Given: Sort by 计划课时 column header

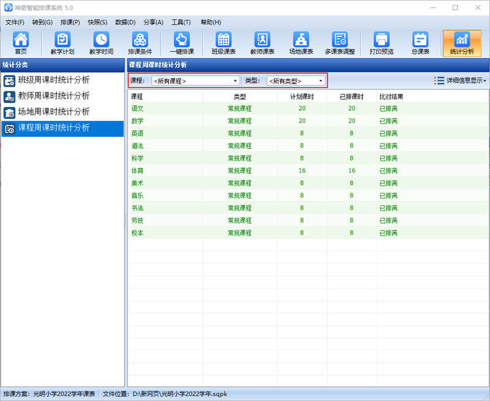Looking at the screenshot, I should point(301,96).
